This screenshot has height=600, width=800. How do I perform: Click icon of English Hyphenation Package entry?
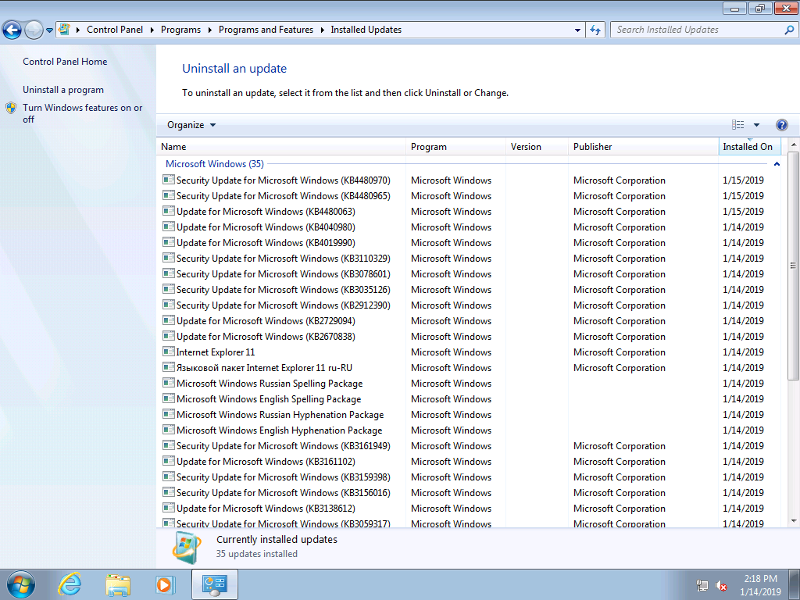click(x=169, y=430)
